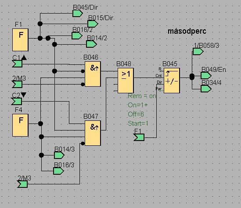The height and width of the screenshot is (208, 241).
Task: Click the Start=1 parameter text
Action: coord(138,123)
